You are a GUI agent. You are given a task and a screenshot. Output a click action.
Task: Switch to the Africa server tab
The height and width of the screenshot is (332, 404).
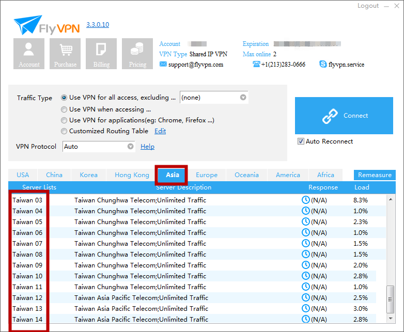click(325, 175)
